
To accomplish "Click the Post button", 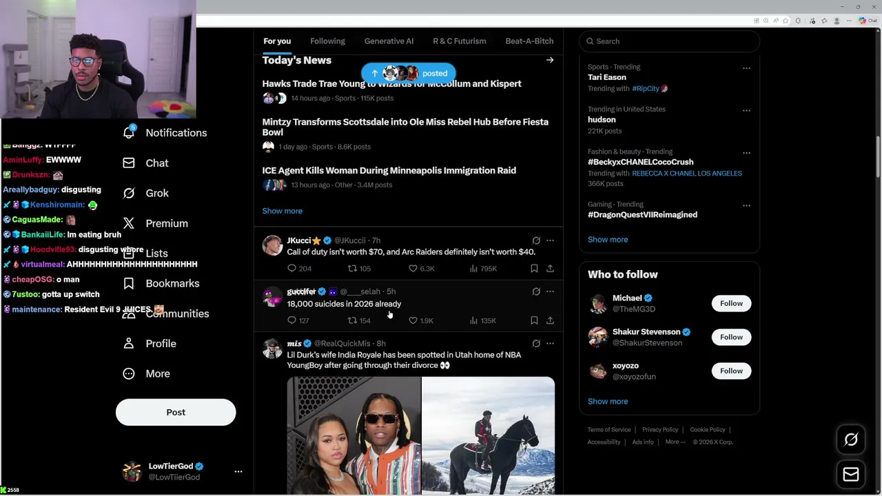I will tap(176, 412).
